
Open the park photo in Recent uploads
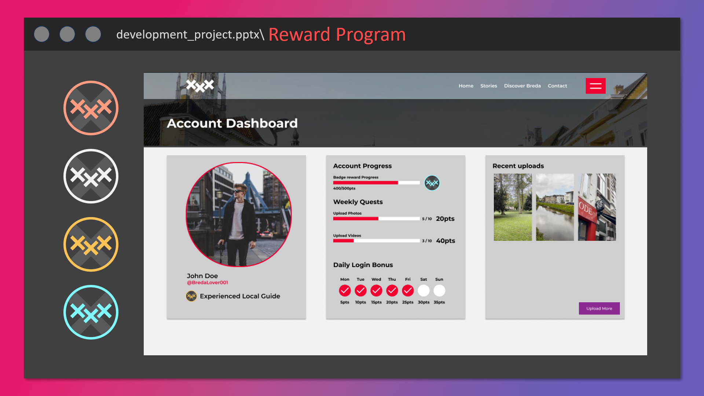pos(512,207)
